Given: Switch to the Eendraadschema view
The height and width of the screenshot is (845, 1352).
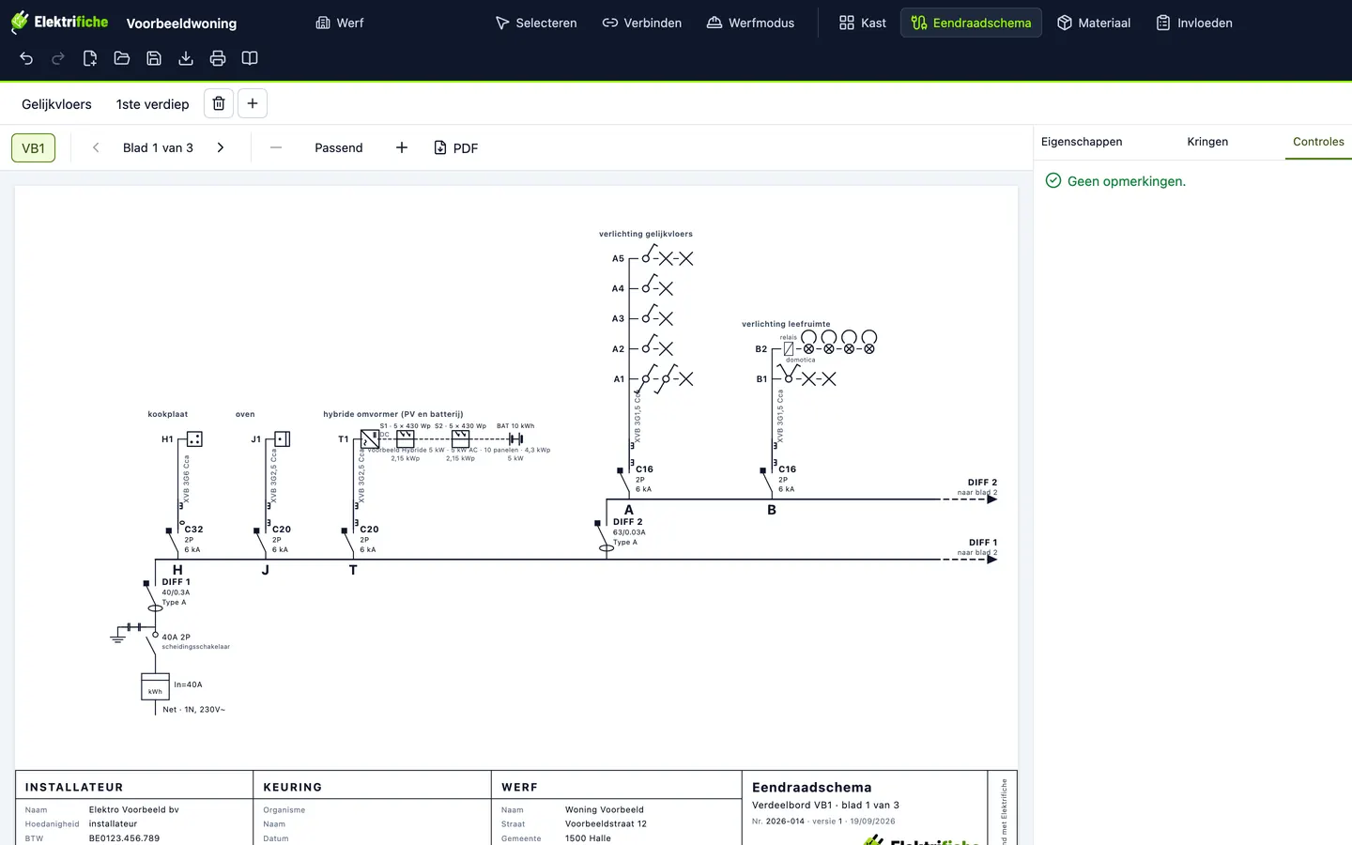Looking at the screenshot, I should pyautogui.click(x=971, y=23).
